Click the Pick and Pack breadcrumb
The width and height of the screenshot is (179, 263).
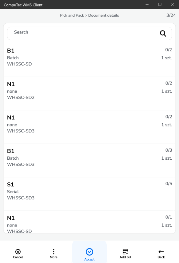[72, 15]
